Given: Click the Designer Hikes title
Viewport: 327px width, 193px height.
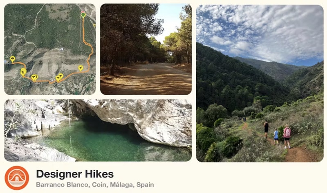Looking at the screenshot, I should click(75, 174).
